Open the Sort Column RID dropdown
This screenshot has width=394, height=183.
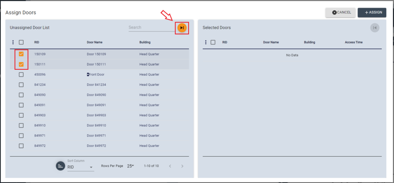80,167
